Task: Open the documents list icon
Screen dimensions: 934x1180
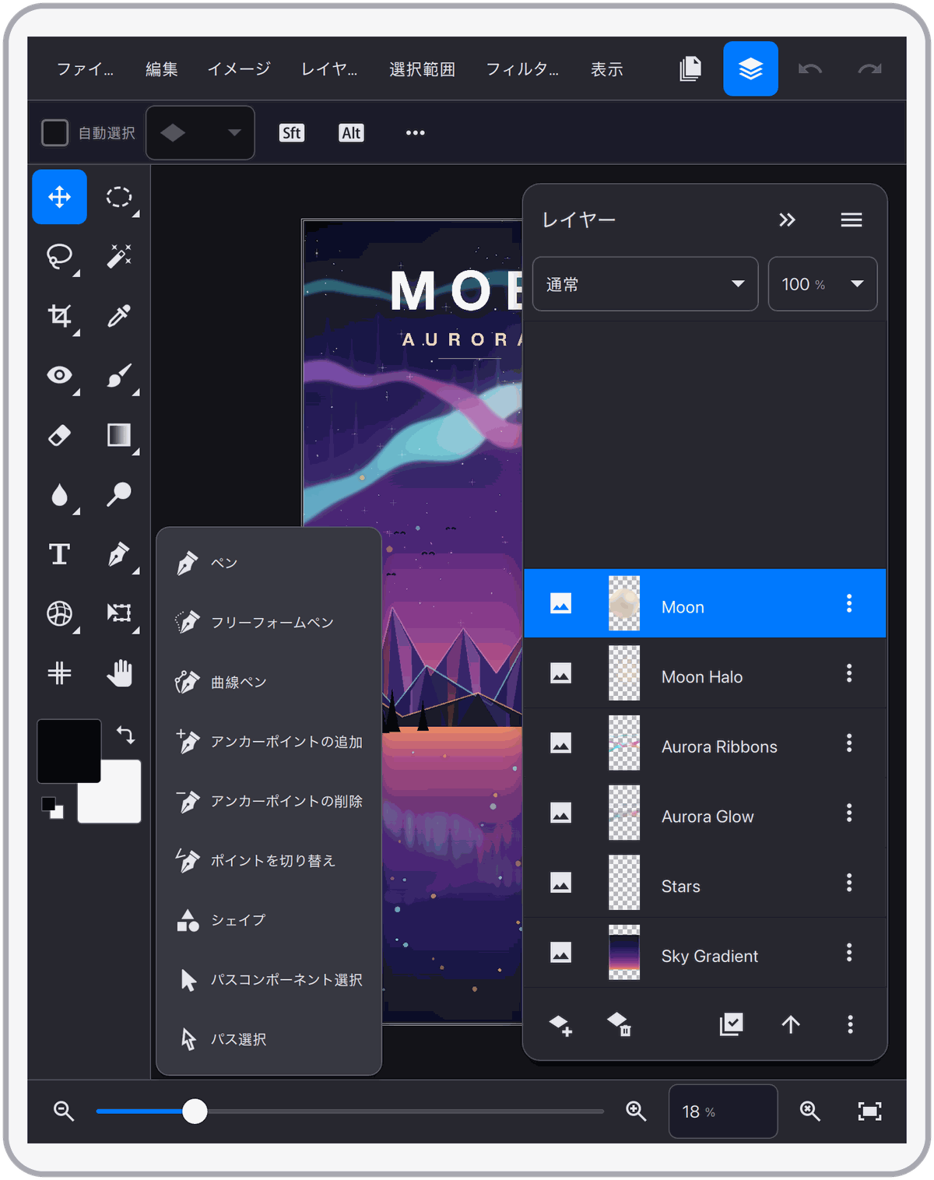Action: pos(690,69)
